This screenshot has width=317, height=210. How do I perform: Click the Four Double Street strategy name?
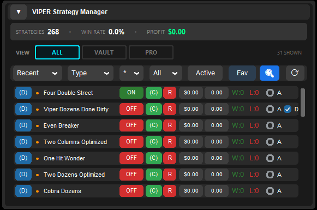click(x=68, y=93)
